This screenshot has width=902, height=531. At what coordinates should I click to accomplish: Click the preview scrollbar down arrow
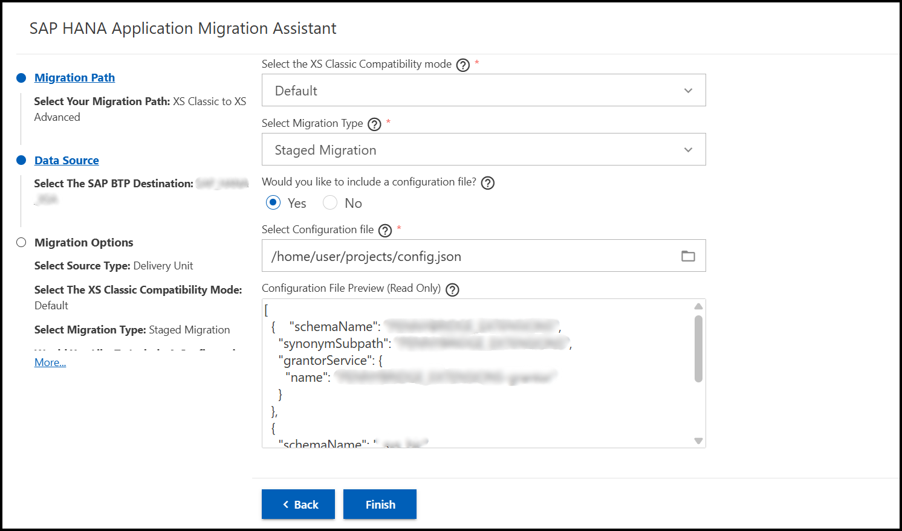(698, 441)
